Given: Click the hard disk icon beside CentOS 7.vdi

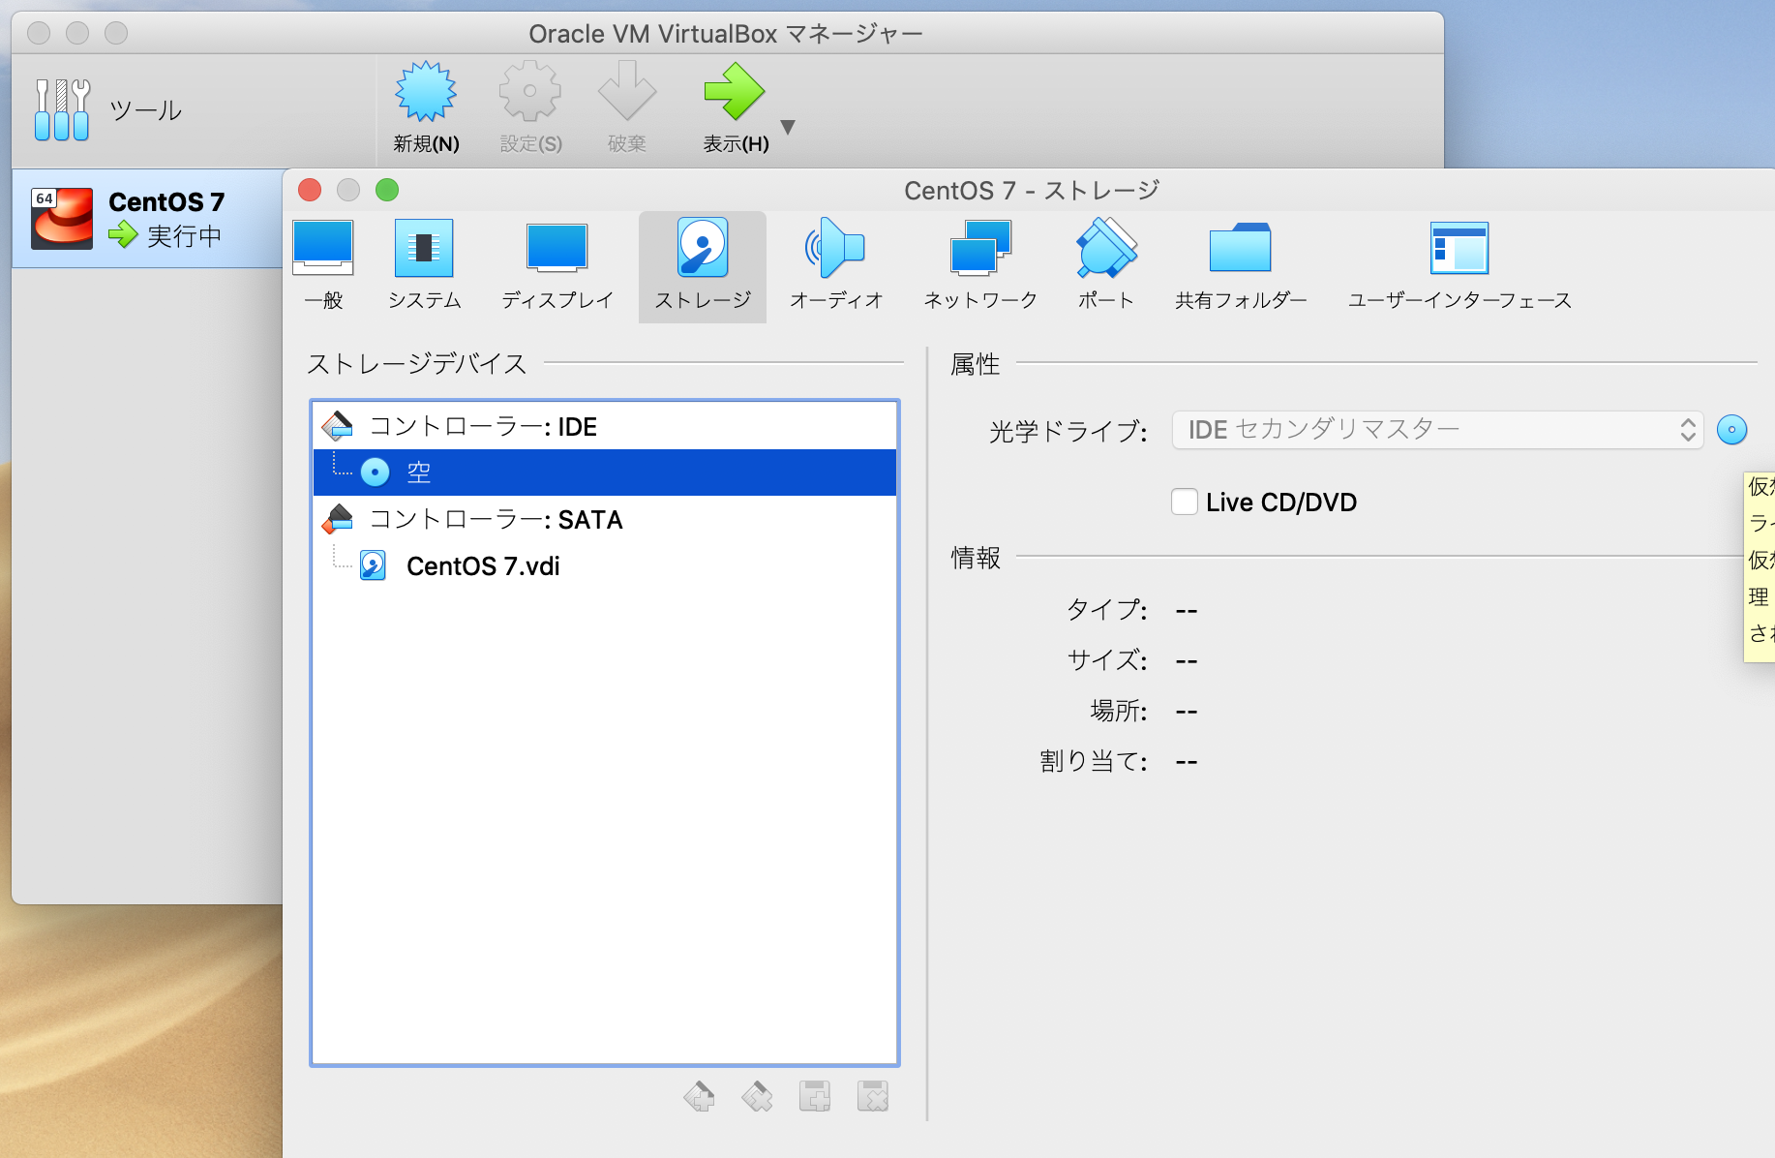Looking at the screenshot, I should click(x=373, y=565).
